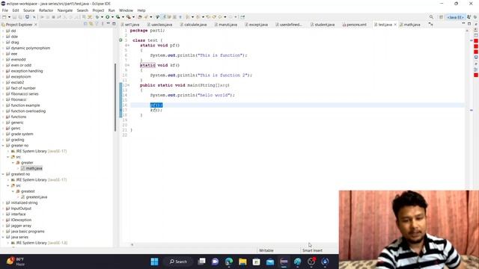This screenshot has width=479, height=269.
Task: Click the taskbar Search box
Action: coord(178,262)
